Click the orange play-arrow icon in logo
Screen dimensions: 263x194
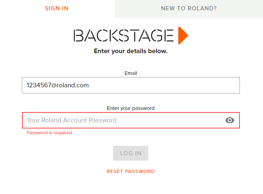(x=183, y=35)
